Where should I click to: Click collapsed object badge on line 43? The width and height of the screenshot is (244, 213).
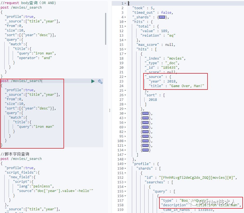coord(145,118)
